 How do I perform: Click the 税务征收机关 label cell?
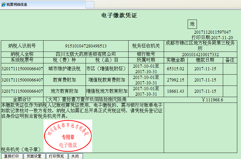point(146,46)
